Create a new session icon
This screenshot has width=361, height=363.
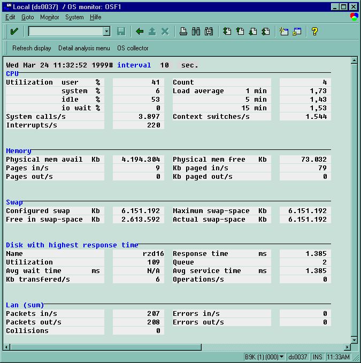[284, 32]
